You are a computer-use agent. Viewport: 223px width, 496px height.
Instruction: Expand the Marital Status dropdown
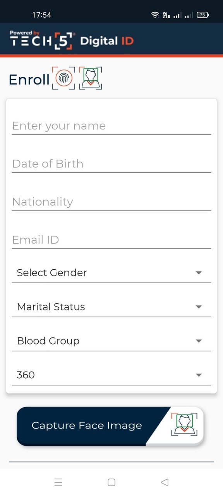pos(111,307)
